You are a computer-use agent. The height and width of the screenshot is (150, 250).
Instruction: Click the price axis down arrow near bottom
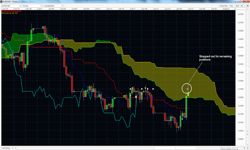coord(248,131)
